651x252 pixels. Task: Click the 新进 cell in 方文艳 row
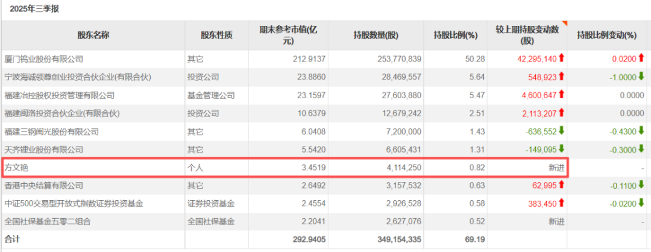[x=557, y=168]
